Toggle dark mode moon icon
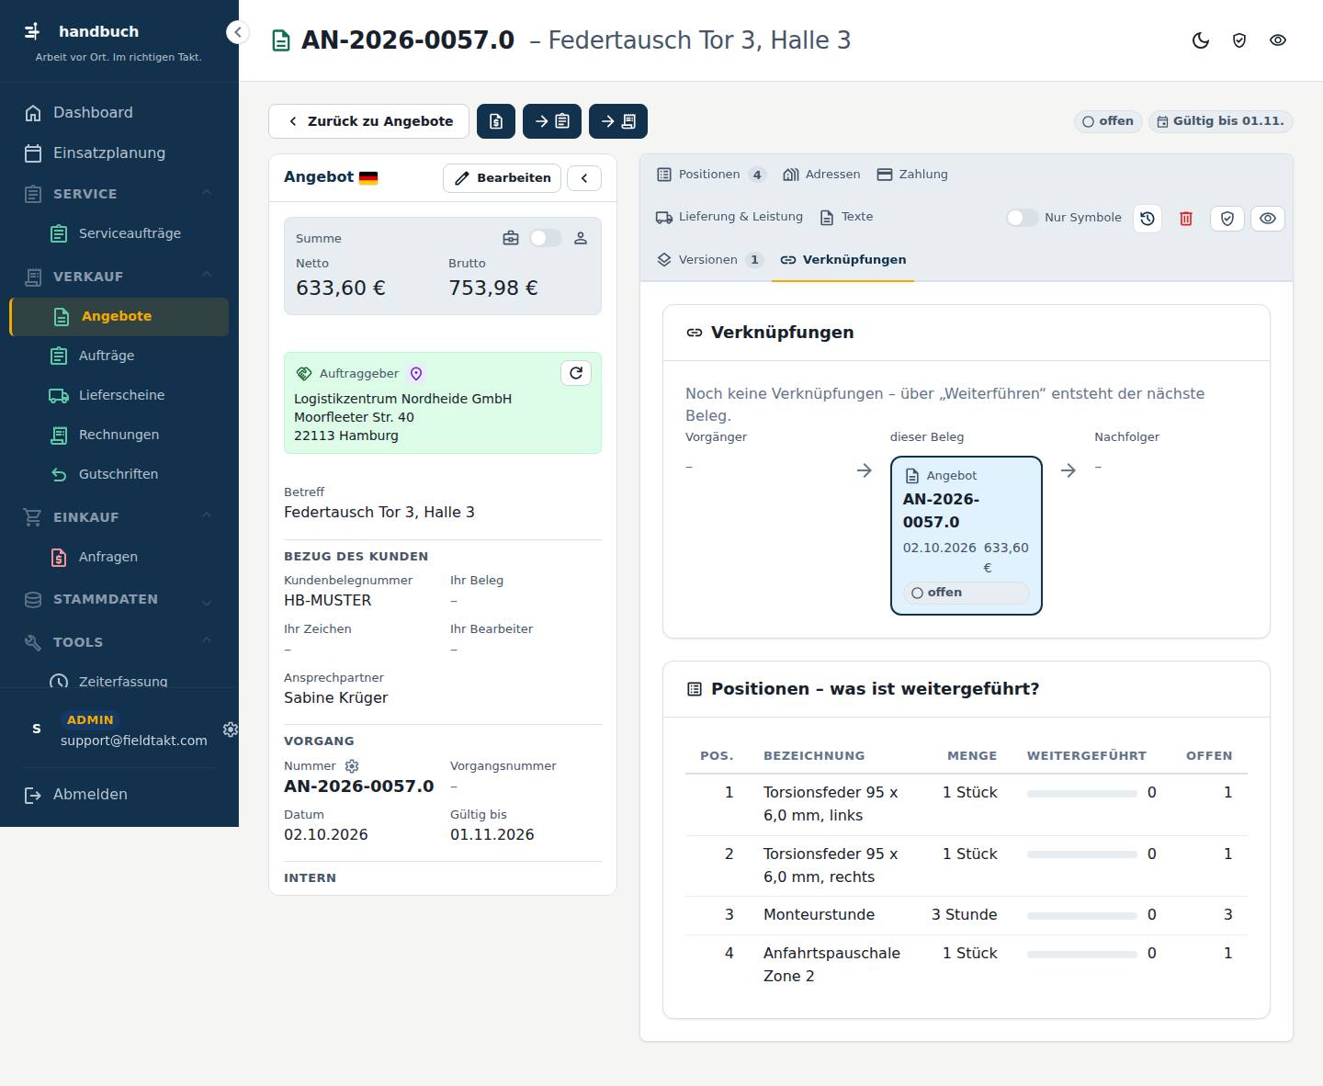The width and height of the screenshot is (1323, 1086). click(1201, 40)
